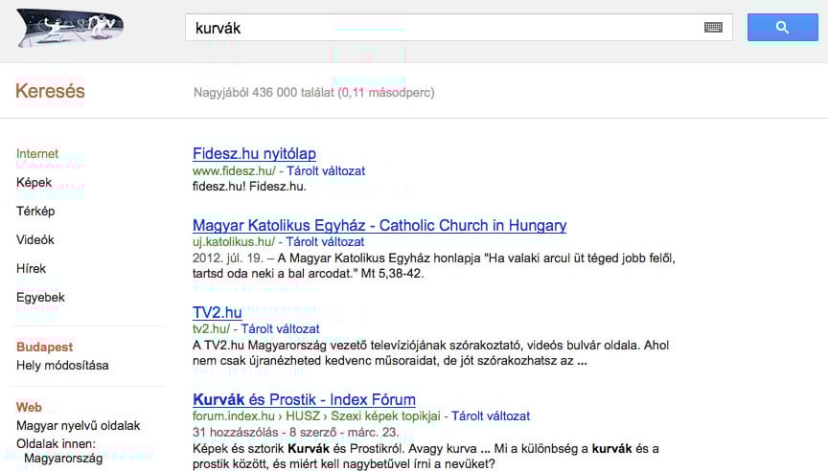
Task: Open Tárolt változat for www.fidesz.hu
Action: (326, 171)
